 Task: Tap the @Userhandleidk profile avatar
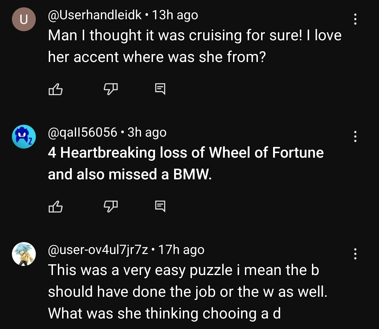(x=24, y=19)
